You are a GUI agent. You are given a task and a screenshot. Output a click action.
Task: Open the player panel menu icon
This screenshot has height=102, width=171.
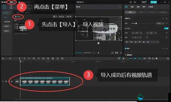tap(120, 7)
